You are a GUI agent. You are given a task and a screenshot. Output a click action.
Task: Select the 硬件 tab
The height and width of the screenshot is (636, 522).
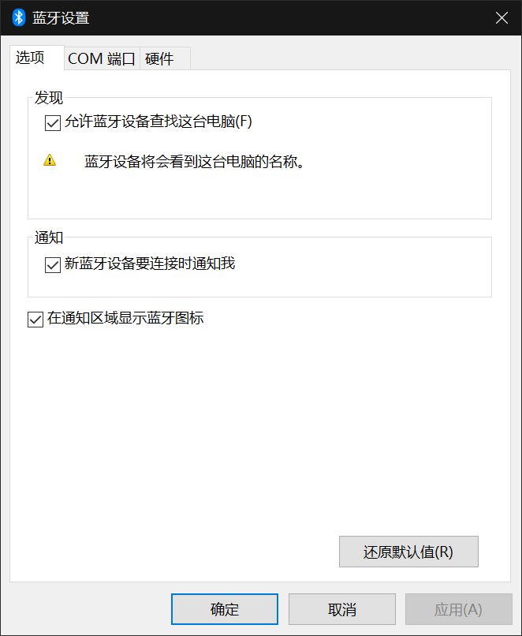[159, 59]
